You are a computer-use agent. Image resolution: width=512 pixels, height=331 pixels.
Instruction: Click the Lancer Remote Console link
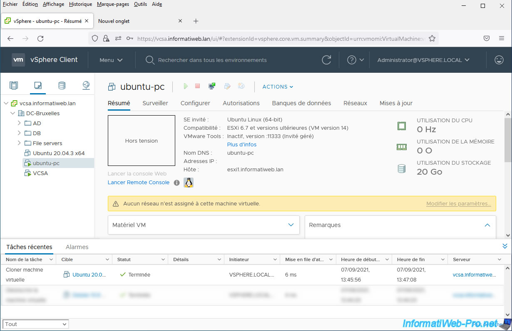pyautogui.click(x=139, y=183)
